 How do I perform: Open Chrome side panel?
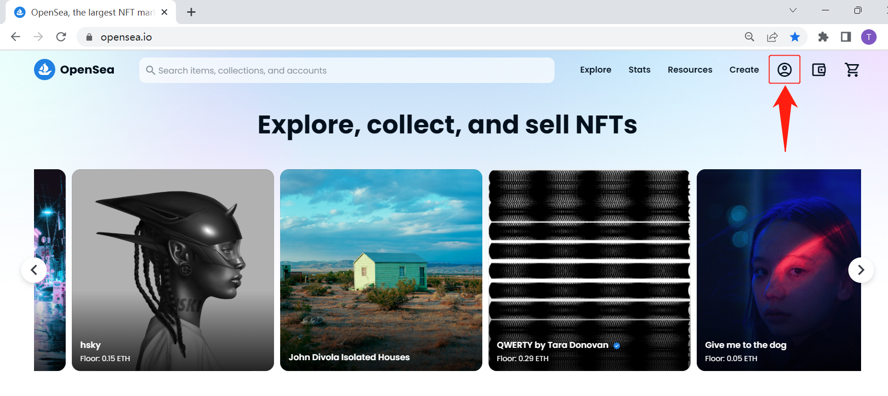(846, 37)
